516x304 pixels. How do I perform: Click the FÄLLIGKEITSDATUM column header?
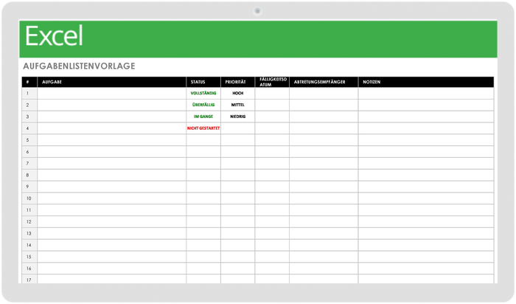tap(272, 82)
